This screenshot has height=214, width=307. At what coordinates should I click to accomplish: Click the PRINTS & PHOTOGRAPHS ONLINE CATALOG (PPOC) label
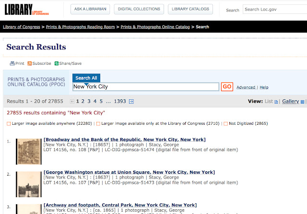[36, 82]
